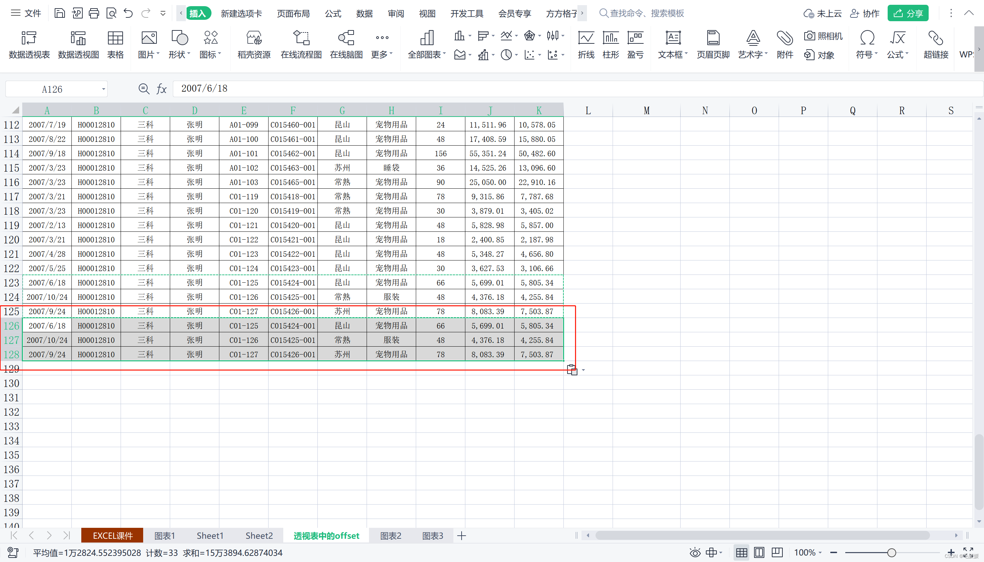984x562 pixels.
Task: Click the search commands box (查找命令)
Action: point(641,14)
